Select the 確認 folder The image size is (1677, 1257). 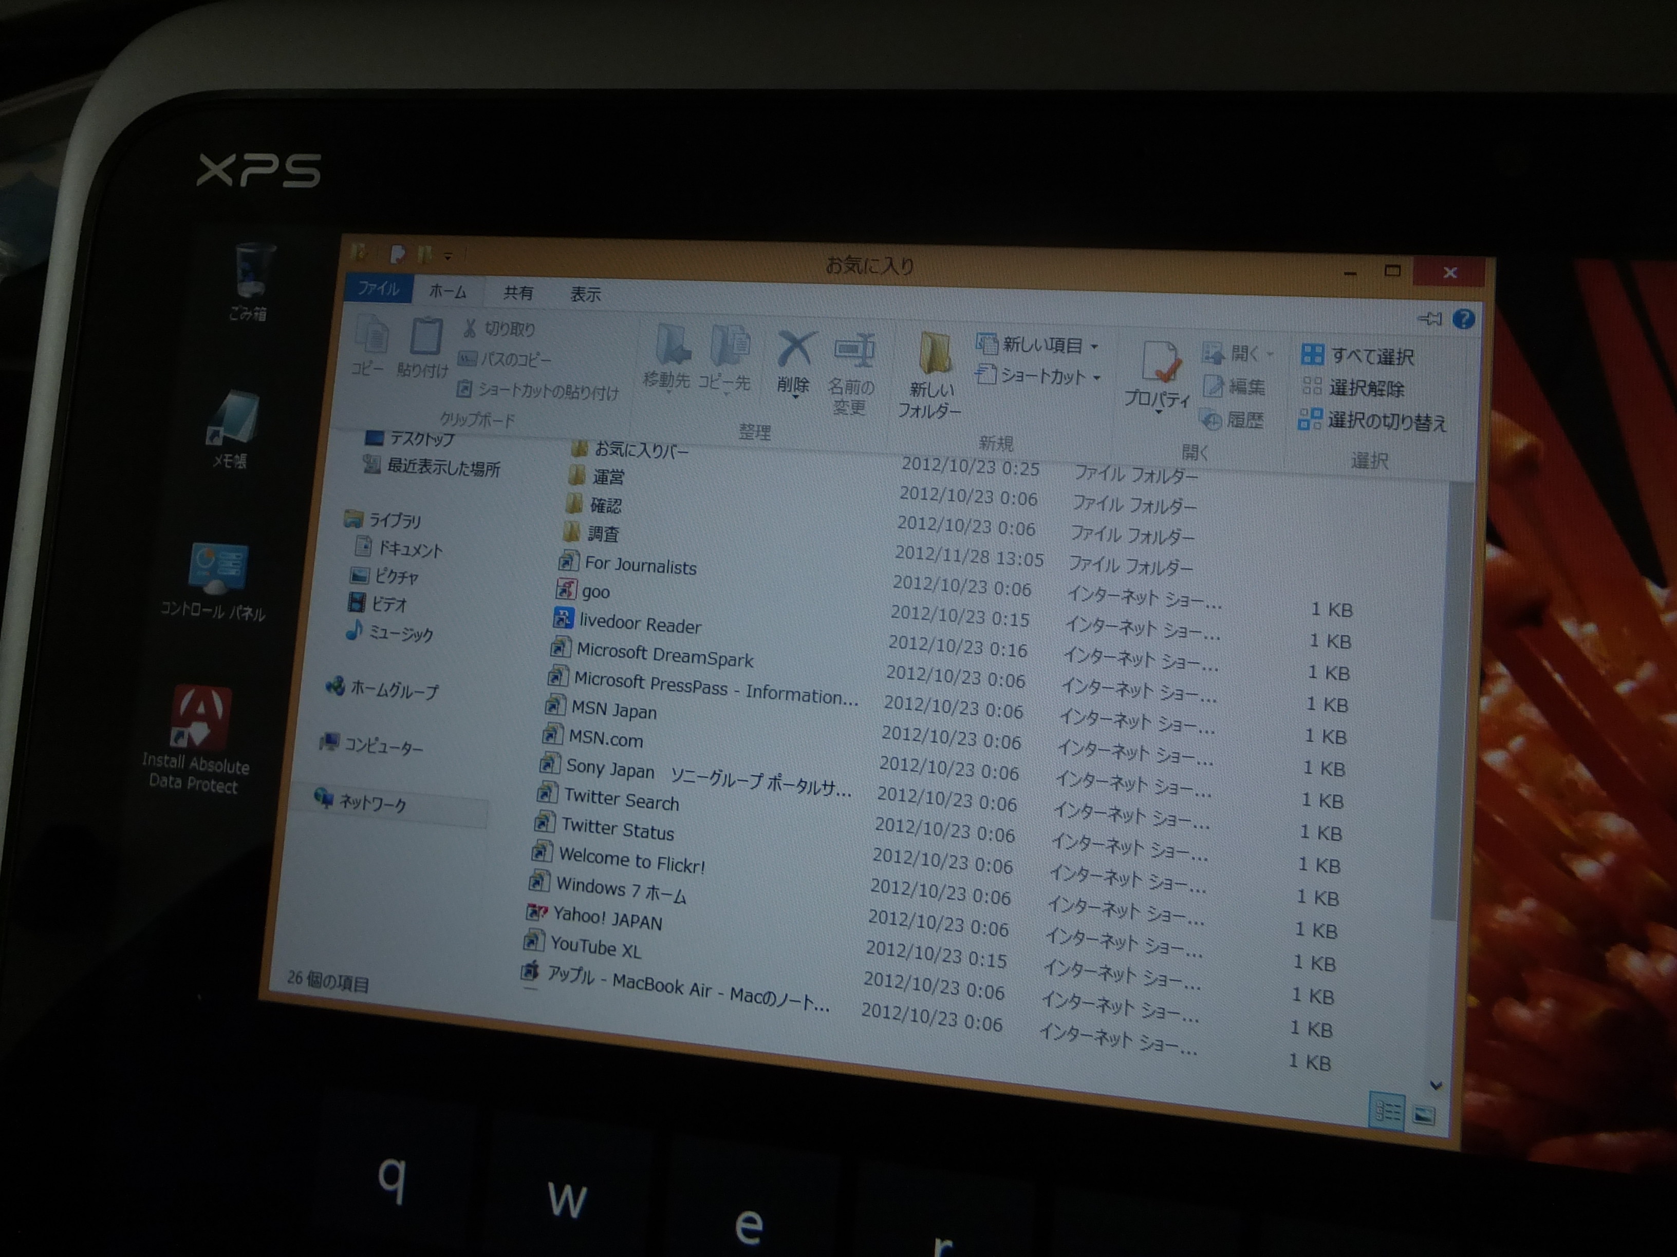[x=593, y=505]
